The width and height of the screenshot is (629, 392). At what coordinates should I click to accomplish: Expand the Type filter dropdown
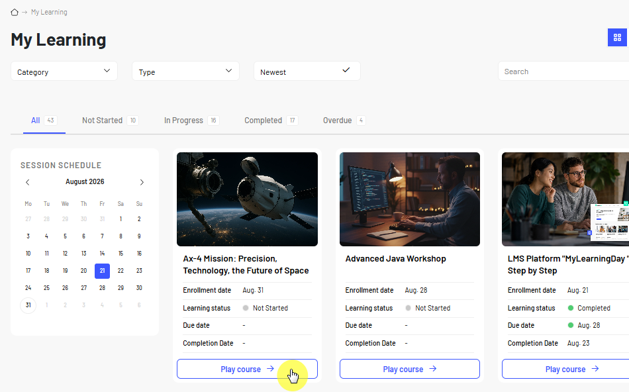click(186, 72)
